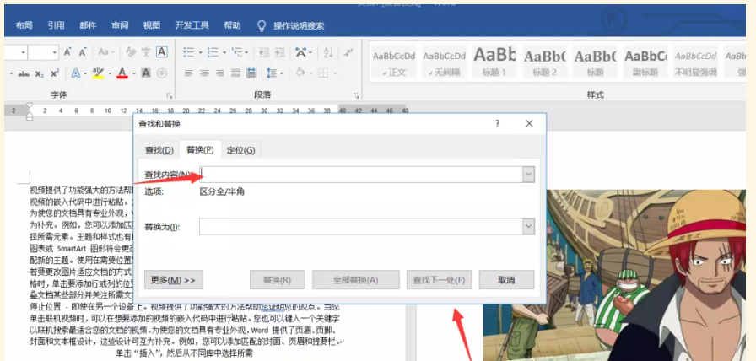Toggle superscript formatting
The width and height of the screenshot is (756, 361).
55,73
